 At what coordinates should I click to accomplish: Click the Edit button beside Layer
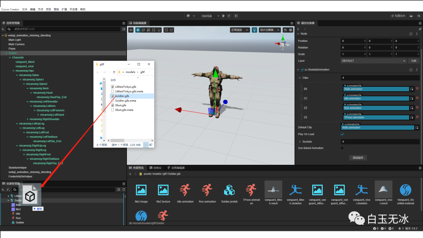[x=414, y=61]
